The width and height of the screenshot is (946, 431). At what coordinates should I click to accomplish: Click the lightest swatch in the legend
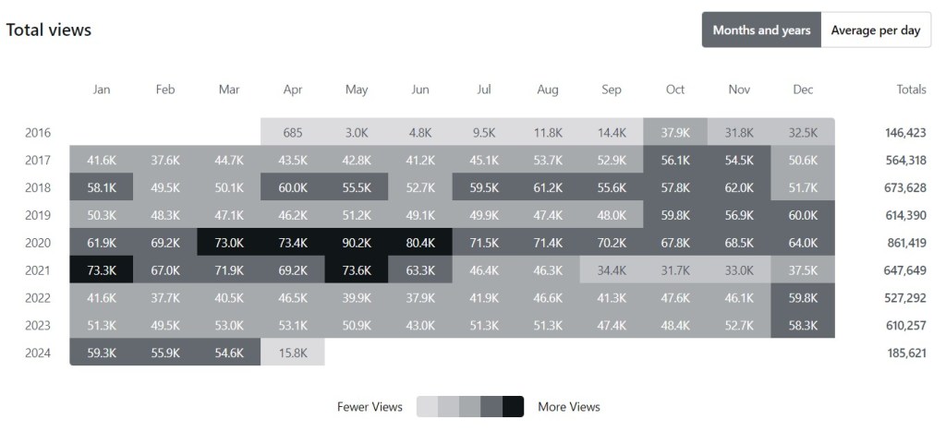point(427,407)
